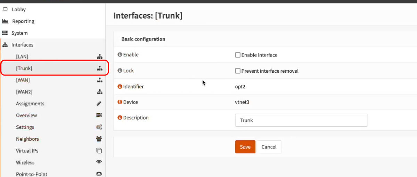Collapse the Interfaces menu

pyautogui.click(x=22, y=45)
